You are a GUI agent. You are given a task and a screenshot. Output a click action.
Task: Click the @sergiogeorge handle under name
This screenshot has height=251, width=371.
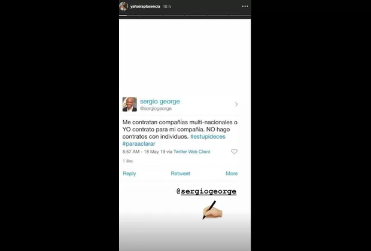click(156, 109)
